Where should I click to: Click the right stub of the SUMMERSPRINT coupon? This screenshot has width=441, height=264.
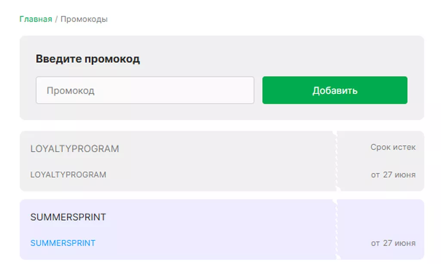(x=380, y=230)
